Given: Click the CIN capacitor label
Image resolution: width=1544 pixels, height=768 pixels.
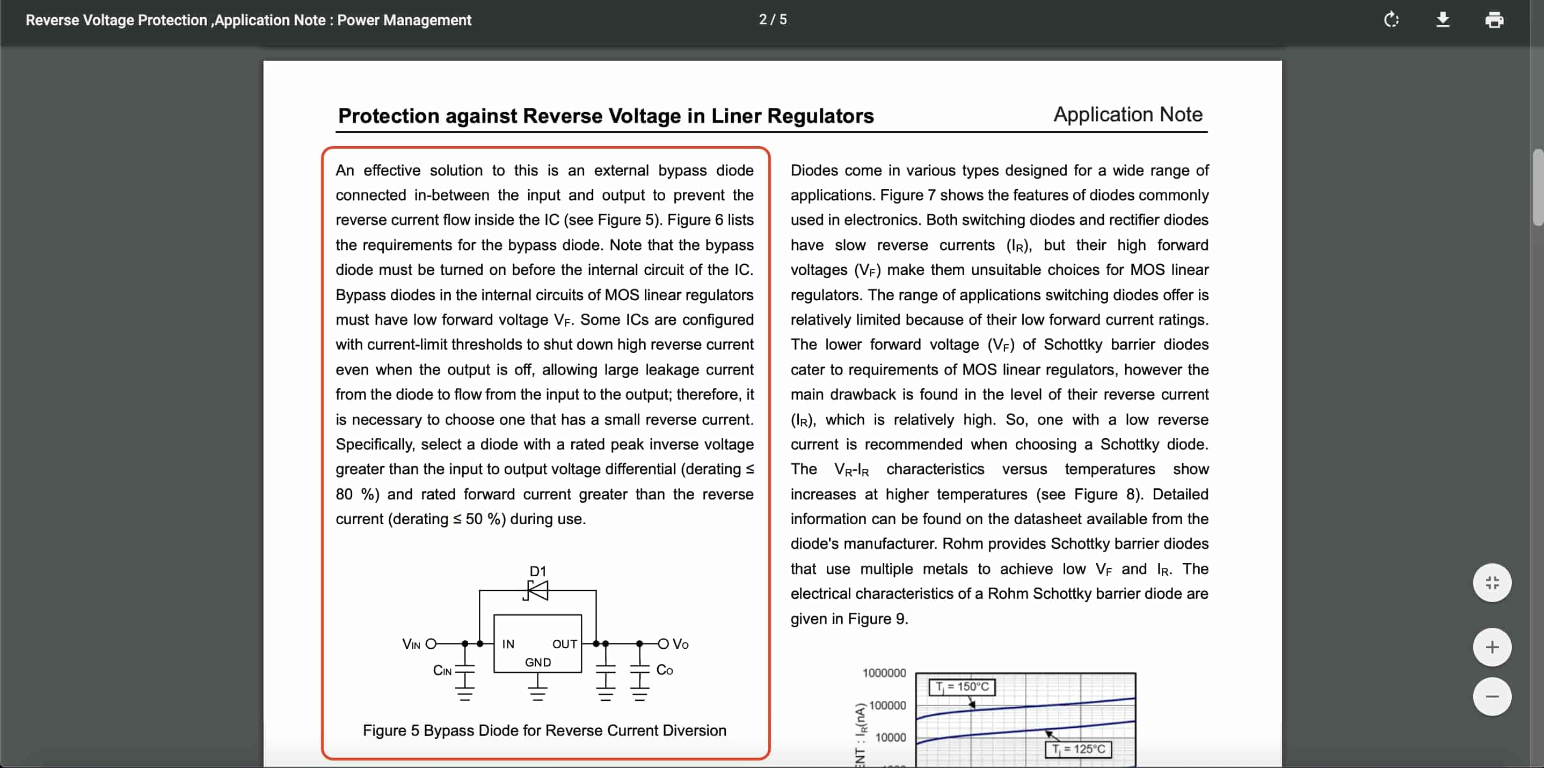Looking at the screenshot, I should coord(442,670).
